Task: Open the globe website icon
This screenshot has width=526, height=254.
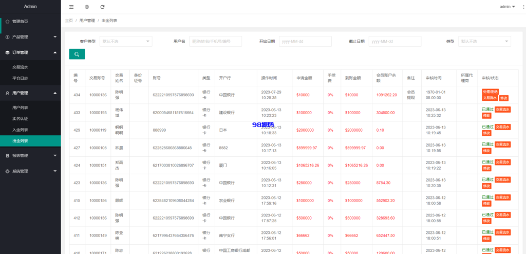Action: pyautogui.click(x=87, y=7)
